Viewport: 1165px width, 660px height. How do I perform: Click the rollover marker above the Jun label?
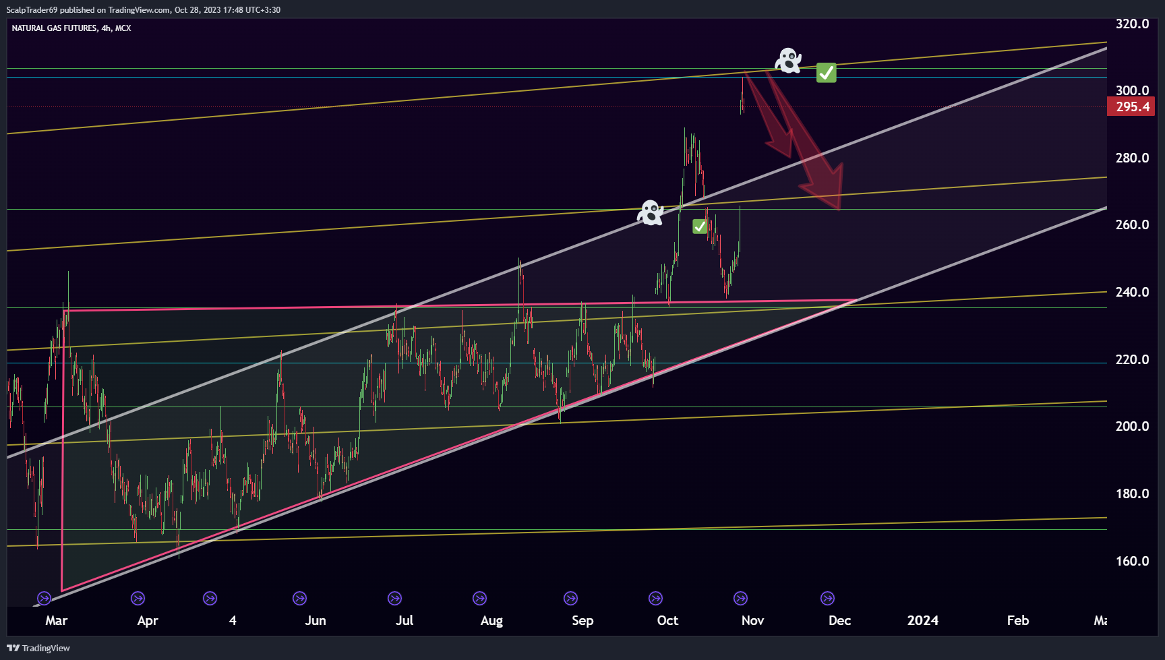pos(299,598)
